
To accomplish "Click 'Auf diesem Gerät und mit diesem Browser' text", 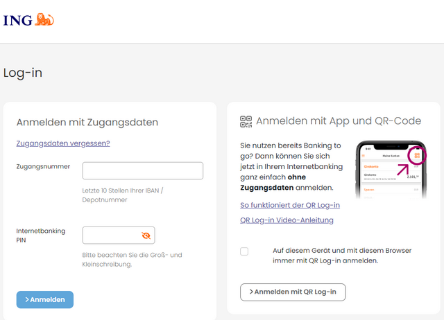I will click(x=342, y=256).
